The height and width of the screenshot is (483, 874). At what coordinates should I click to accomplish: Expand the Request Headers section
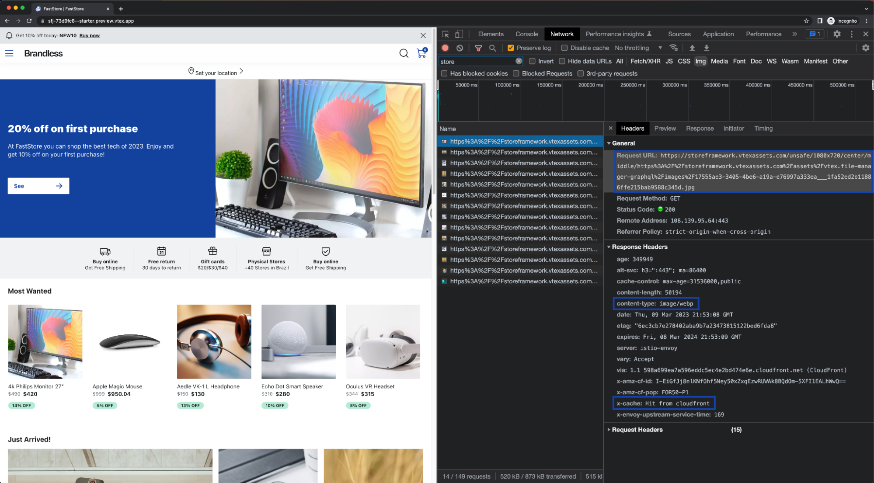[x=637, y=430]
